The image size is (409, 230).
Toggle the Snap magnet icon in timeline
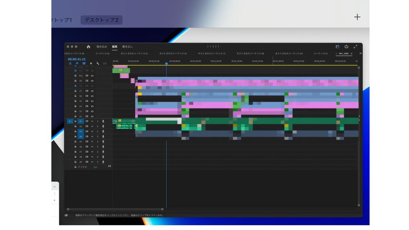pos(77,63)
